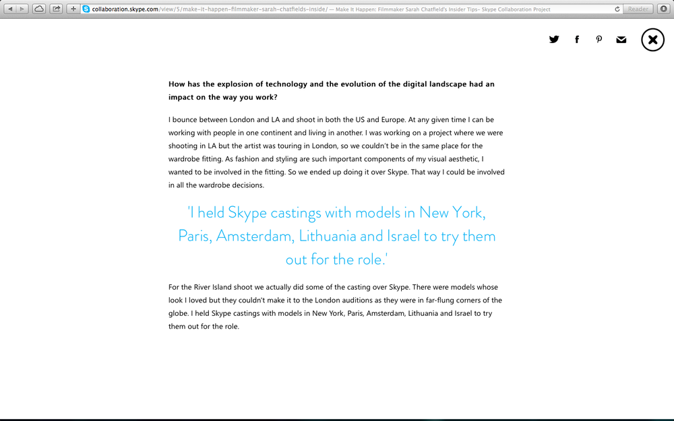674x421 pixels.
Task: Open iCloud Tabs in the toolbar
Action: (x=39, y=9)
